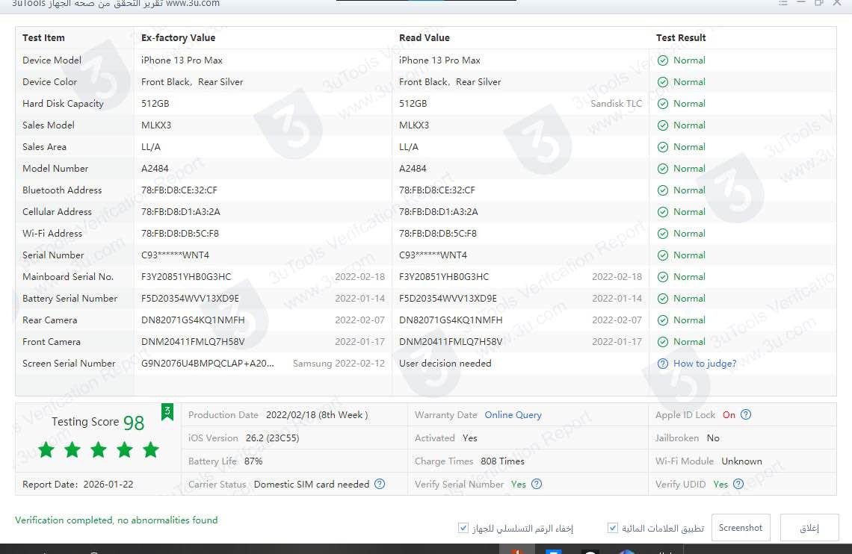Open the "How to judge?" link
852x554 pixels.
click(x=704, y=364)
